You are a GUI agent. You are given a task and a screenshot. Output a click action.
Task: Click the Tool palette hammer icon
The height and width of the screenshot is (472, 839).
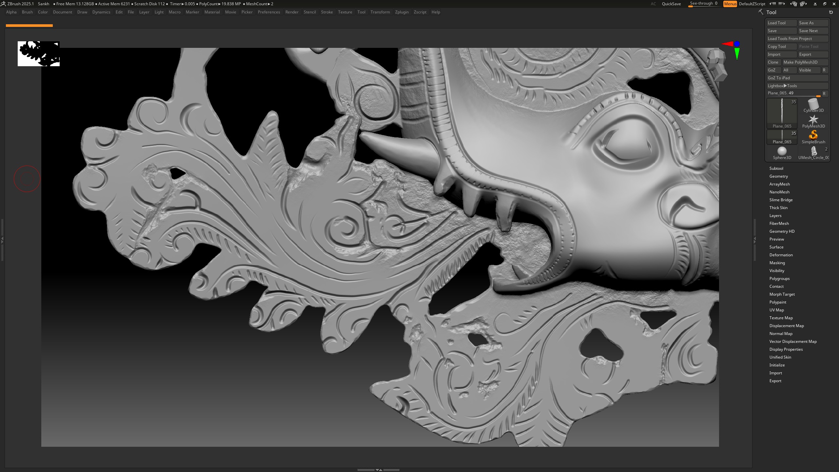point(761,12)
